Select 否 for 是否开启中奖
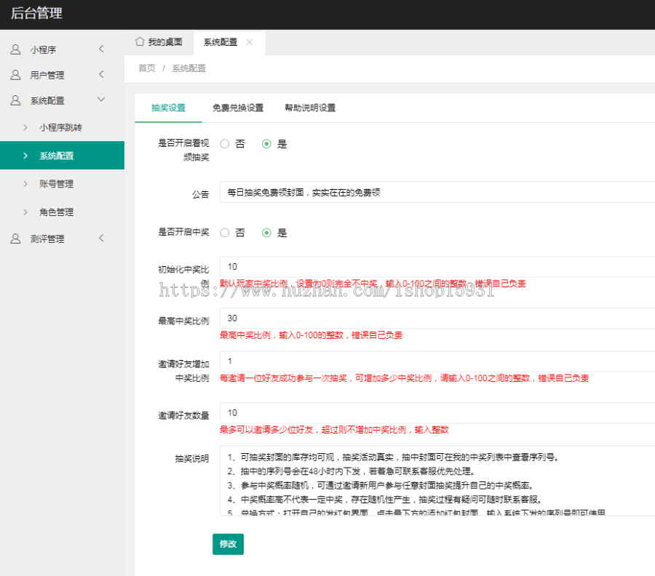Screen dimensions: 655x576 (225, 233)
